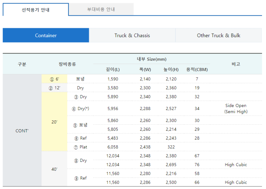This screenshot has width=266, height=189.
Task: Select CBM value 19
Action: [197, 88]
